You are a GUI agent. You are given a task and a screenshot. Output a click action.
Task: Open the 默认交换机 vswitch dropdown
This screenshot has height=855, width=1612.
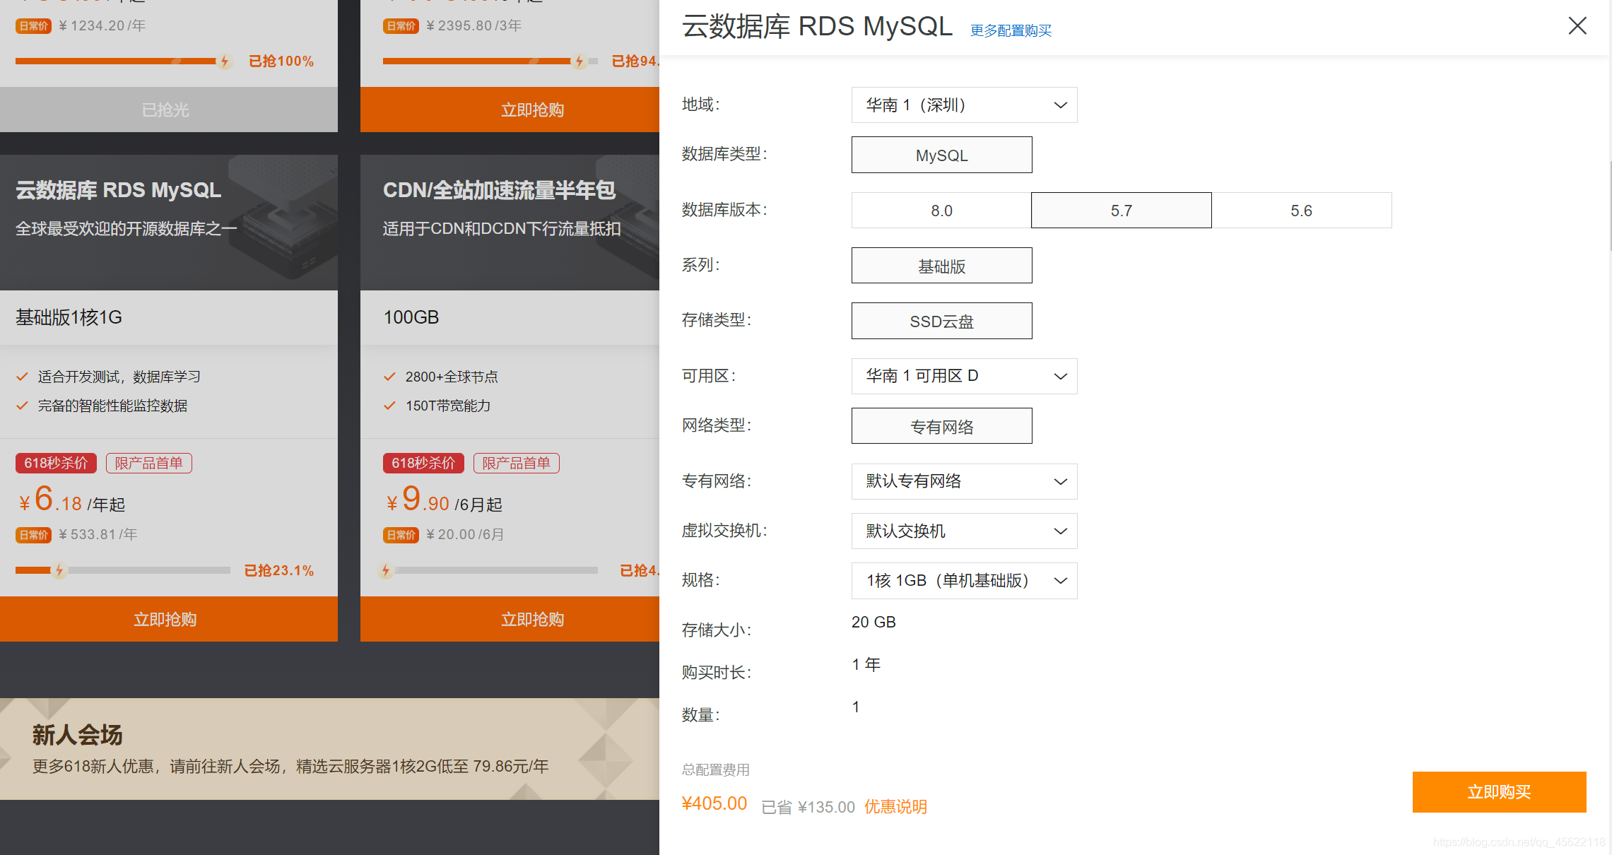tap(964, 531)
